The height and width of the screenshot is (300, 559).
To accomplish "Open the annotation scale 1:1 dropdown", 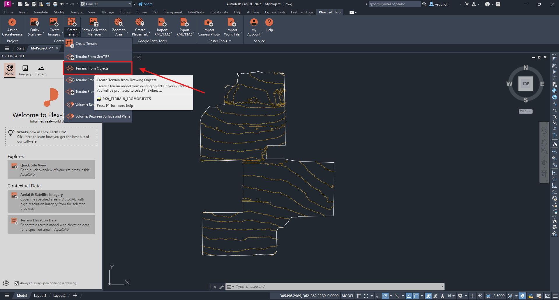I will 451,296.
